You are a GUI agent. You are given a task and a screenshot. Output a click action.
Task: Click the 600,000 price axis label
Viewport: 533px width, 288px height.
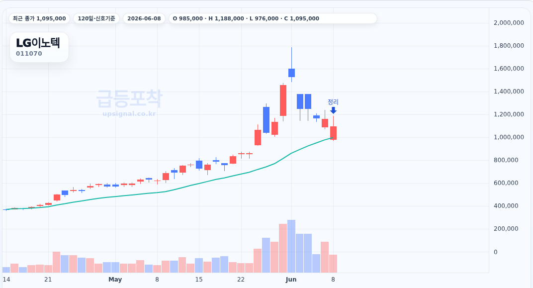pyautogui.click(x=506, y=183)
